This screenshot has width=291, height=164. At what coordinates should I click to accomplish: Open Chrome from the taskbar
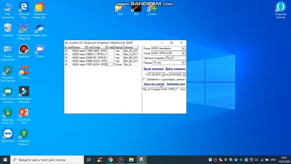coord(110,160)
